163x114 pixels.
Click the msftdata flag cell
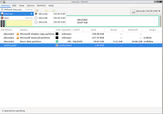coord(148,42)
